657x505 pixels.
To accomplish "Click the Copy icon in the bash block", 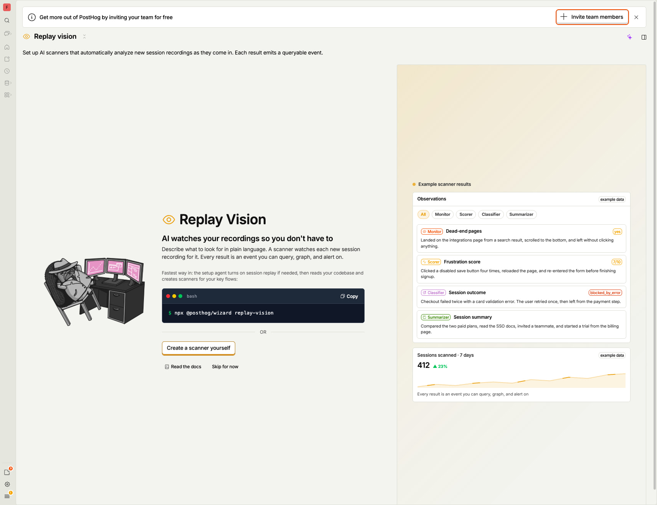I will (x=342, y=296).
